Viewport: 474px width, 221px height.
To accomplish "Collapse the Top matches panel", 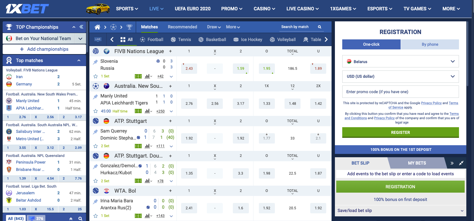I will (x=79, y=60).
